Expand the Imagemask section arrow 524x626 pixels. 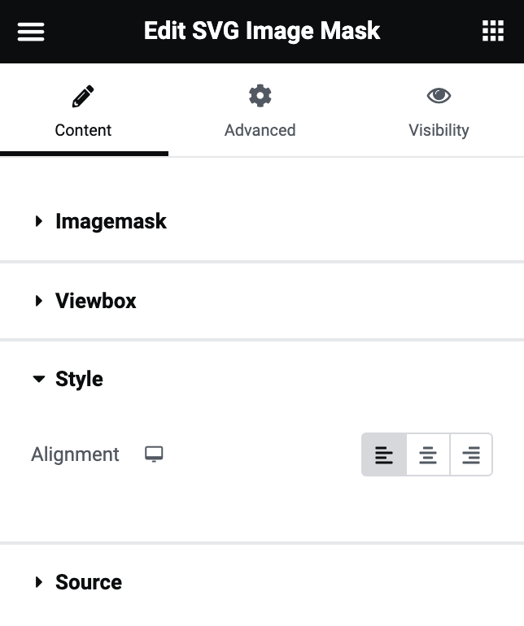pyautogui.click(x=39, y=221)
